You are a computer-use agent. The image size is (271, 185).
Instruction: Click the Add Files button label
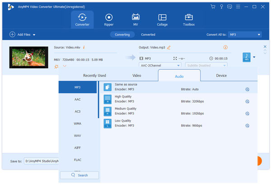[24, 35]
